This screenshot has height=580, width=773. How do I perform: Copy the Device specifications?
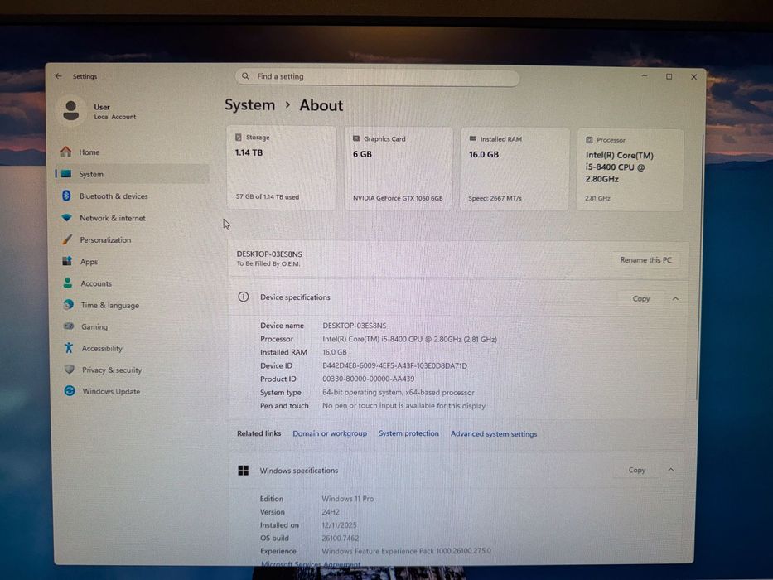click(641, 298)
